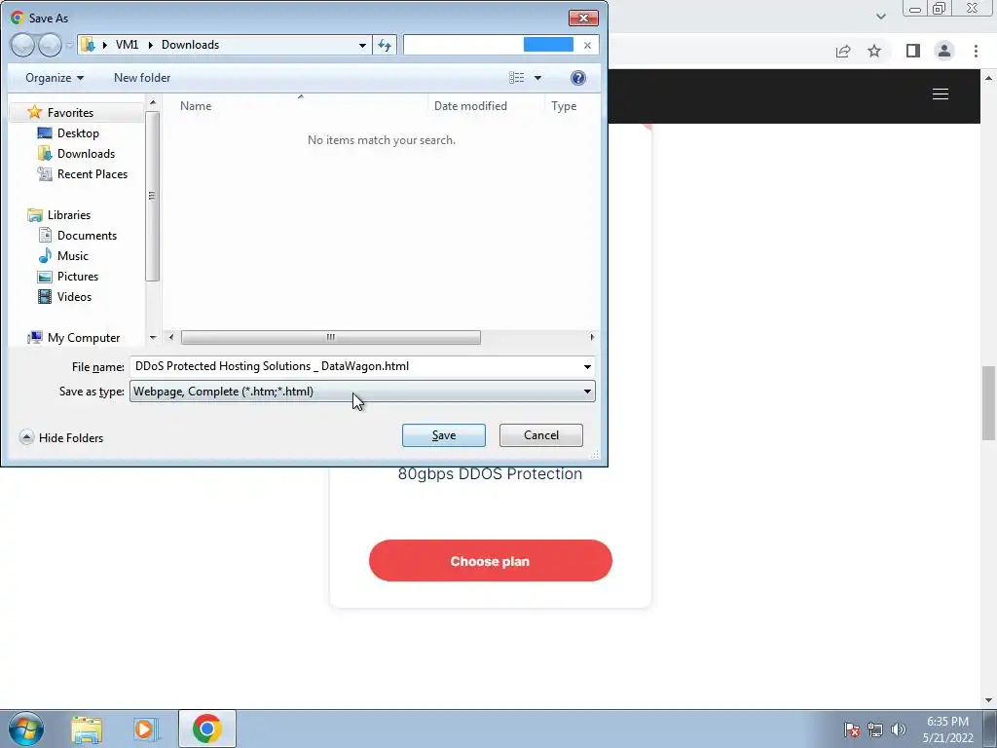Click the Forward navigation arrow in Save As

click(49, 45)
